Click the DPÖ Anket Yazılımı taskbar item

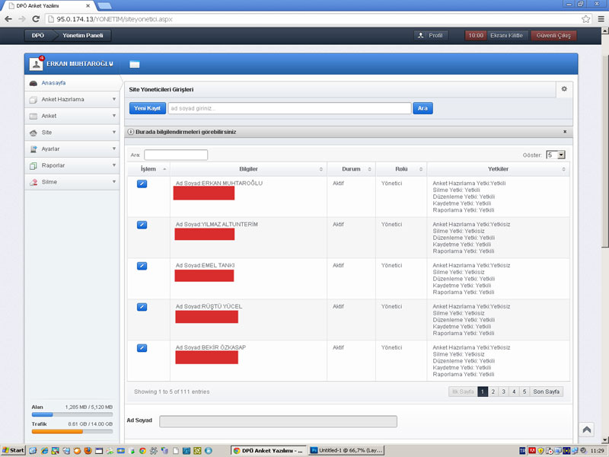pos(269,450)
